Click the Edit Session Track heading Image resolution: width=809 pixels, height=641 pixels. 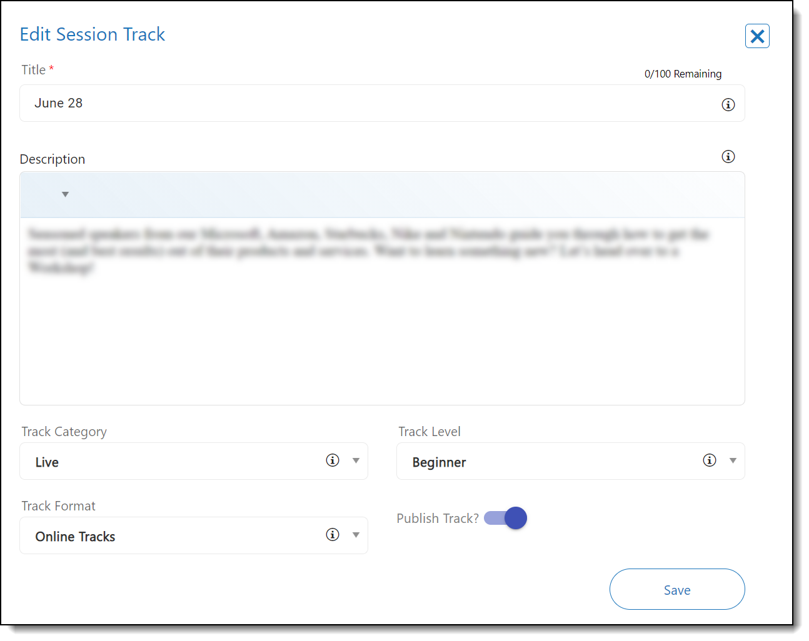click(x=93, y=34)
